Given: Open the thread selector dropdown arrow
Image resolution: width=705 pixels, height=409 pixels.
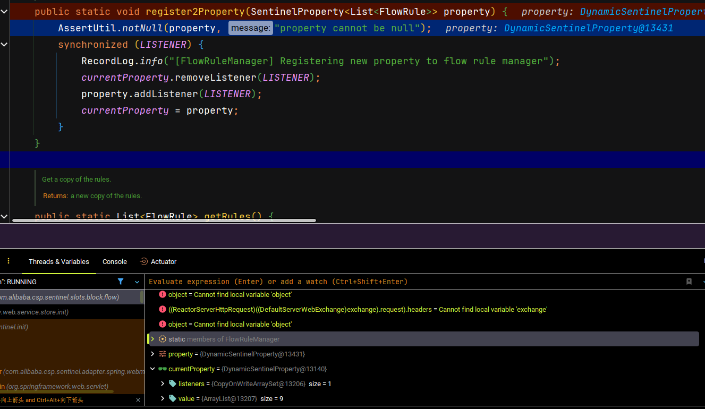Looking at the screenshot, I should tap(137, 282).
